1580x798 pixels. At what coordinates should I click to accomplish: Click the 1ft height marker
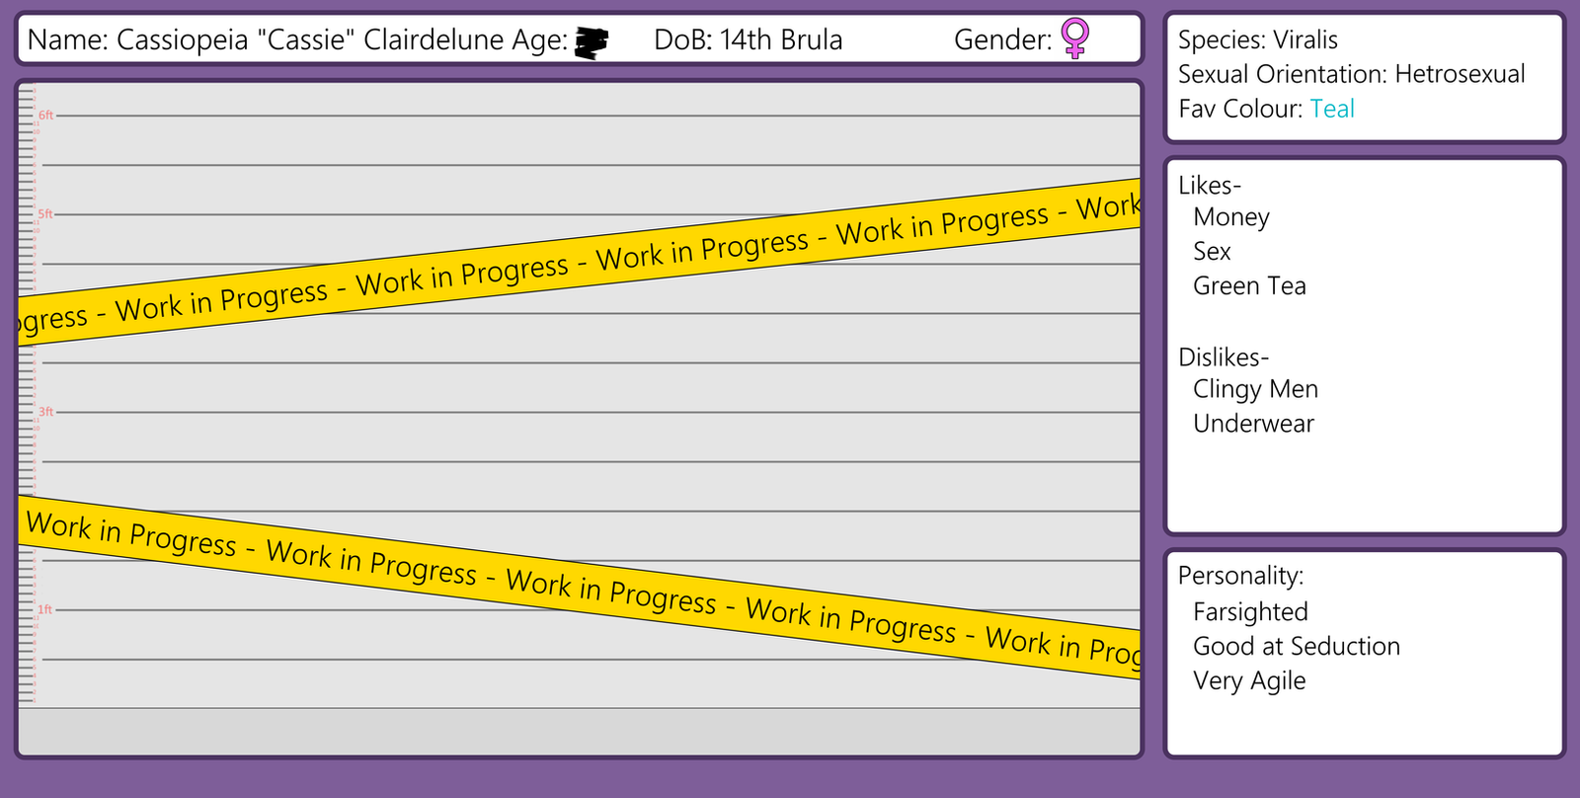(x=45, y=609)
